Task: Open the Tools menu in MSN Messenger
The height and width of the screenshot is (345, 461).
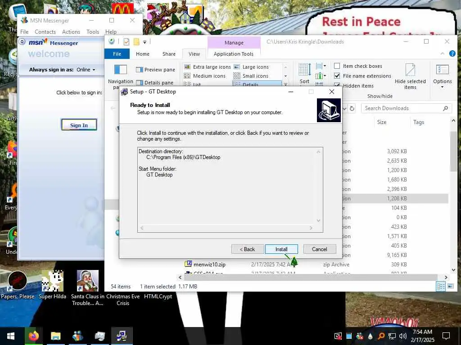Action: tap(93, 32)
